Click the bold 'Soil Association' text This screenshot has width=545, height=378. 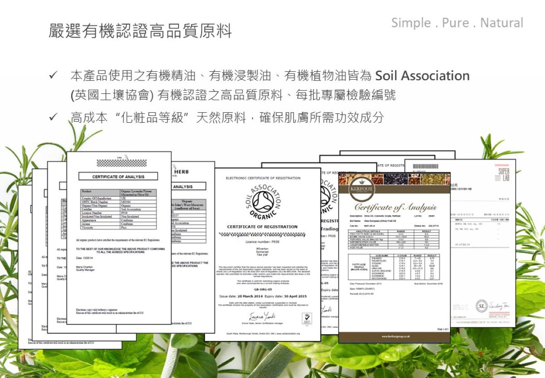tap(422, 75)
